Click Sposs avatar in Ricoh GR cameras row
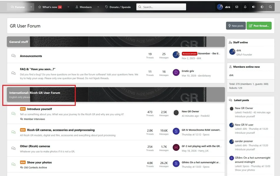 pos(176,131)
